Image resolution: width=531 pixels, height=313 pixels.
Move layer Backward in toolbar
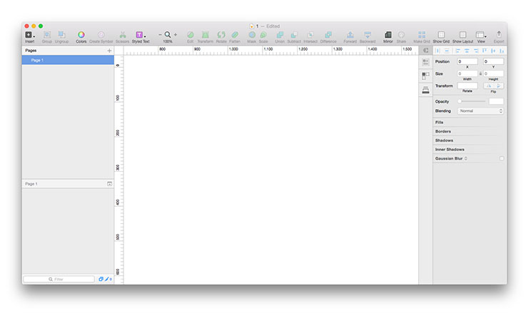[368, 35]
